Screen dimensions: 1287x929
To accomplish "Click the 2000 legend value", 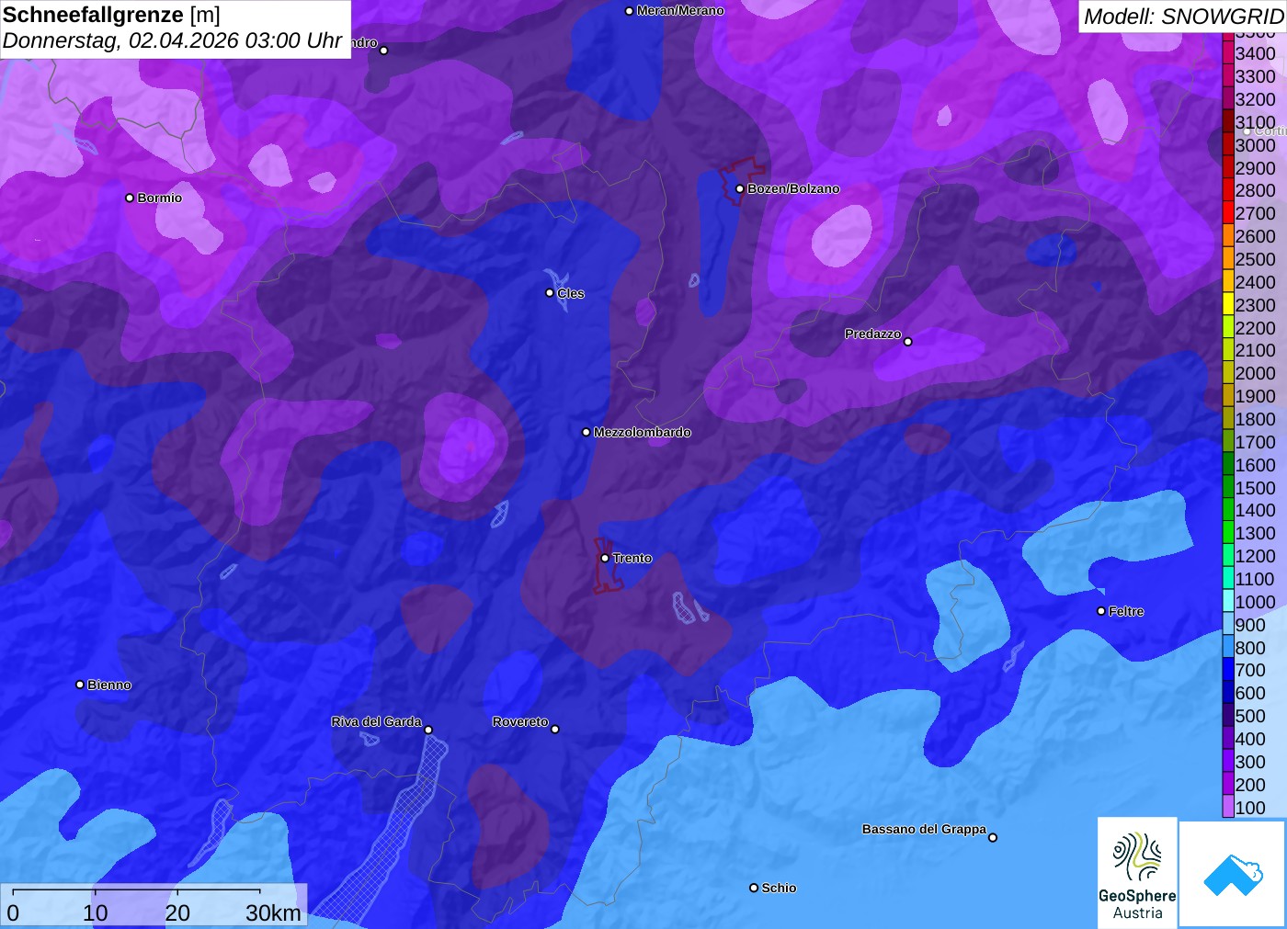I will (x=1255, y=373).
